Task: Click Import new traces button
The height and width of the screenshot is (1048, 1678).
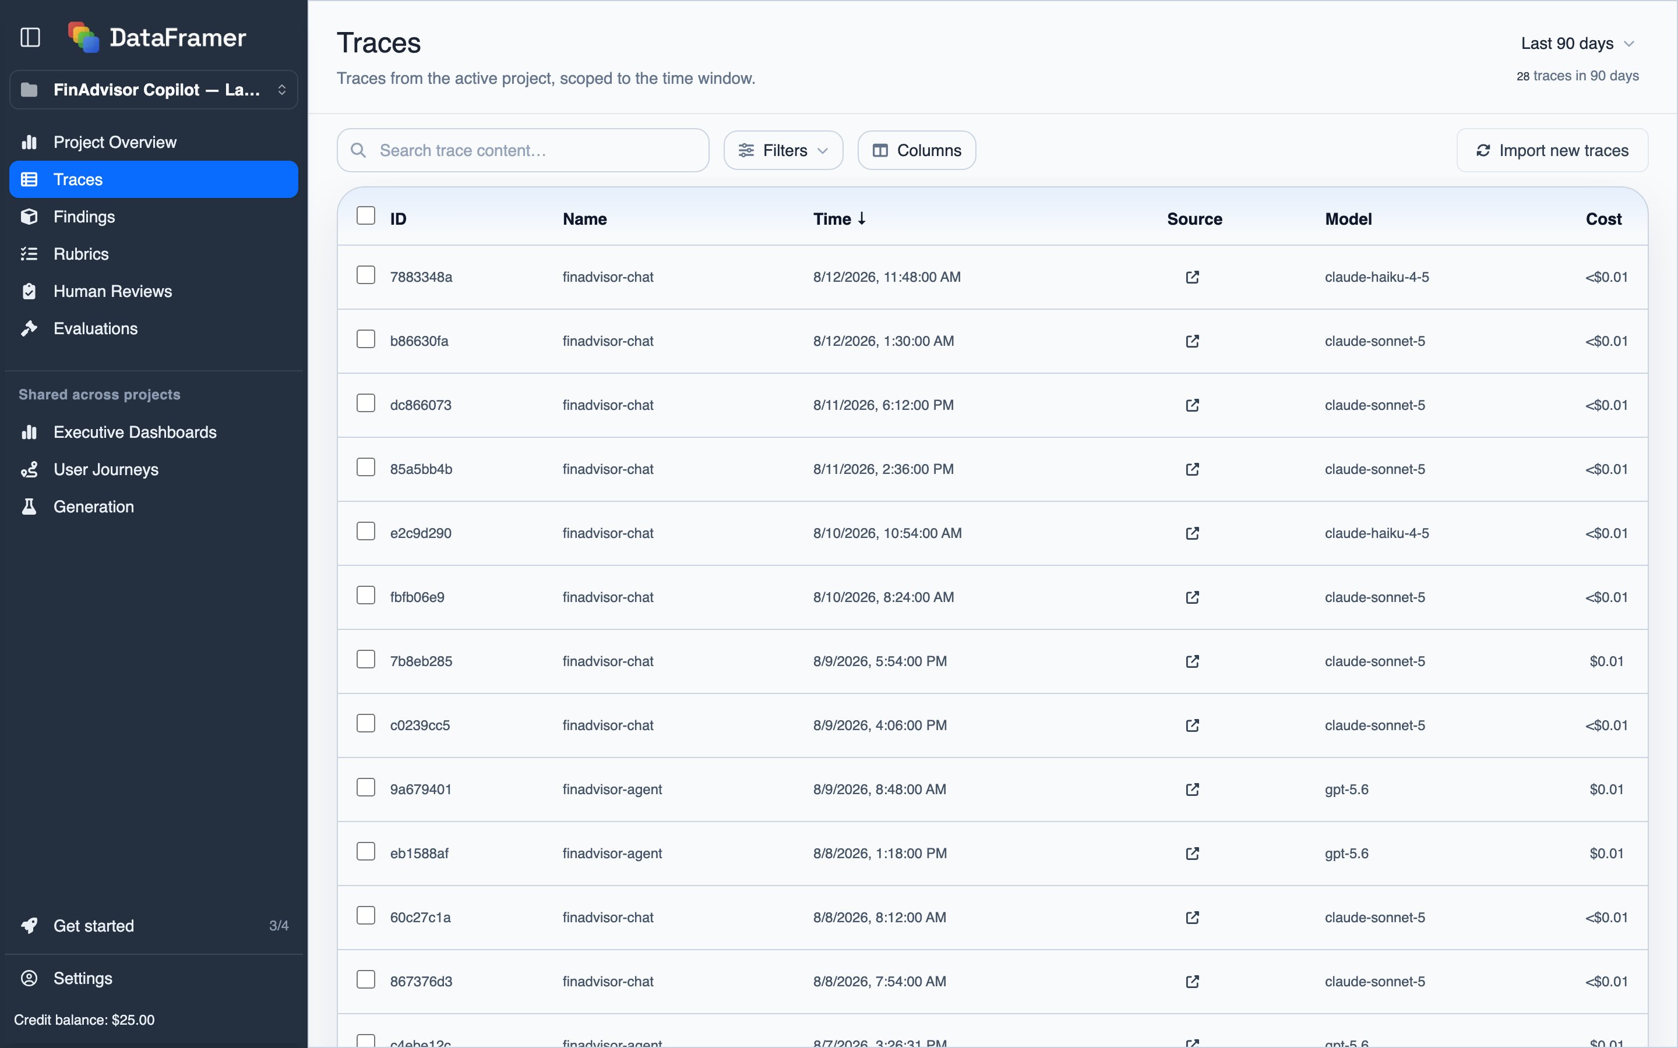Action: tap(1552, 150)
